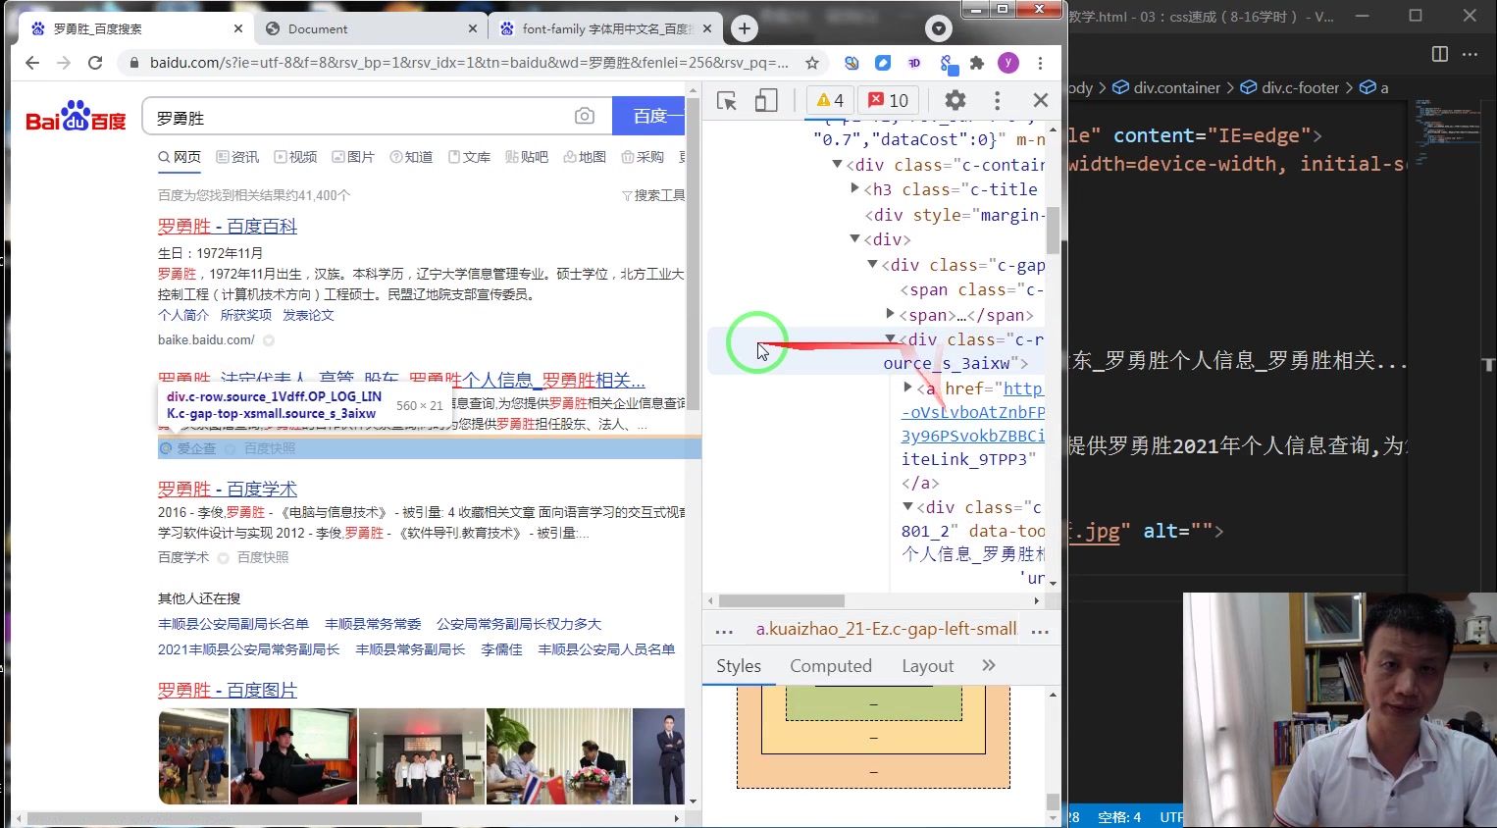
Task: Open 搜索工具 filter options
Action: (x=653, y=195)
